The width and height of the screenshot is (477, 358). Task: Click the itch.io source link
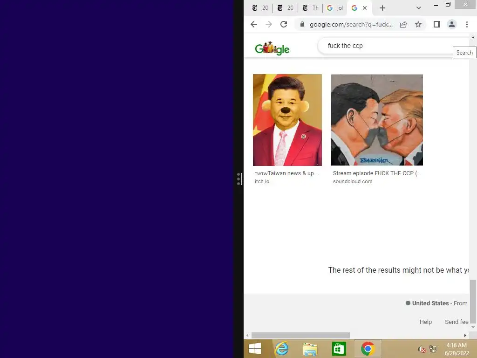click(262, 181)
